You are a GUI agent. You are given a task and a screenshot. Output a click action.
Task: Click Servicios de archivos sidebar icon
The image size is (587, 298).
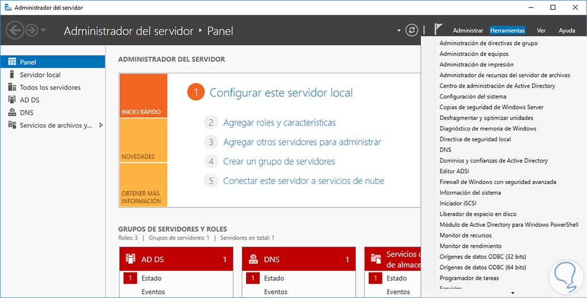(12, 125)
